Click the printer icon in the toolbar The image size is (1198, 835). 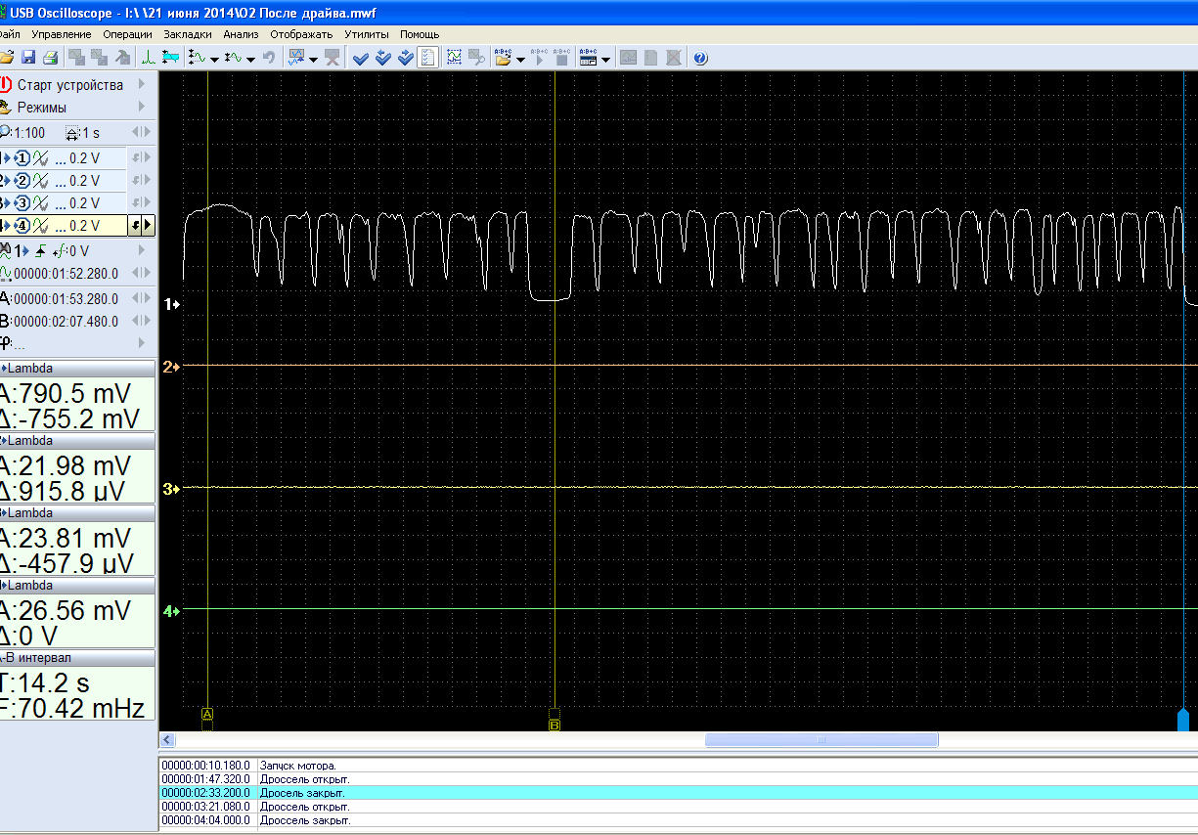click(x=50, y=59)
